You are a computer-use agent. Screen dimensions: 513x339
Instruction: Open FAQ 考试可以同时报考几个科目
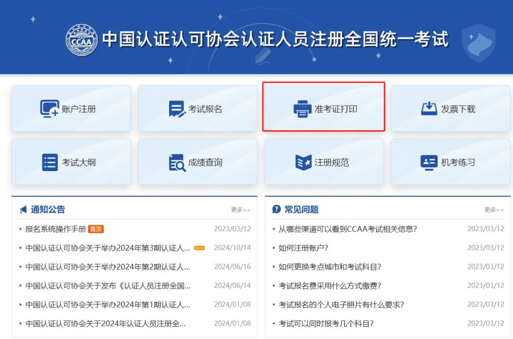[326, 324]
